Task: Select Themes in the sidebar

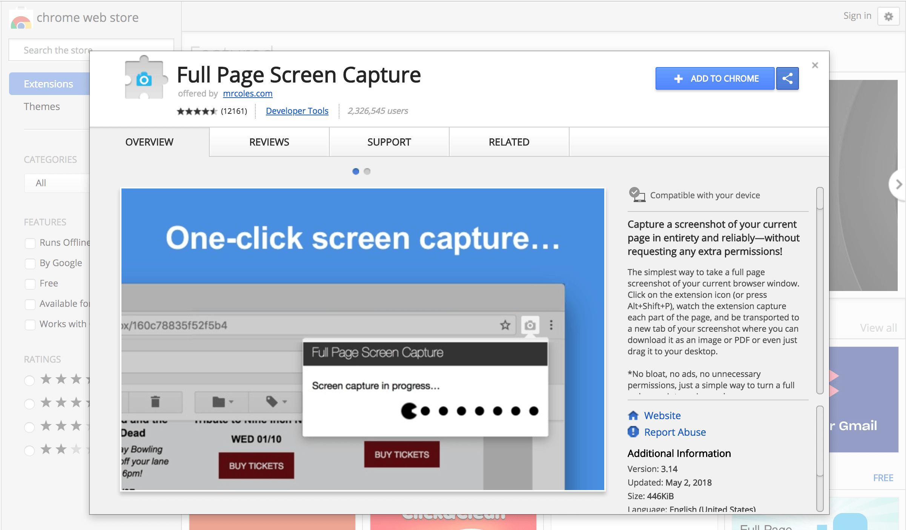Action: tap(42, 107)
